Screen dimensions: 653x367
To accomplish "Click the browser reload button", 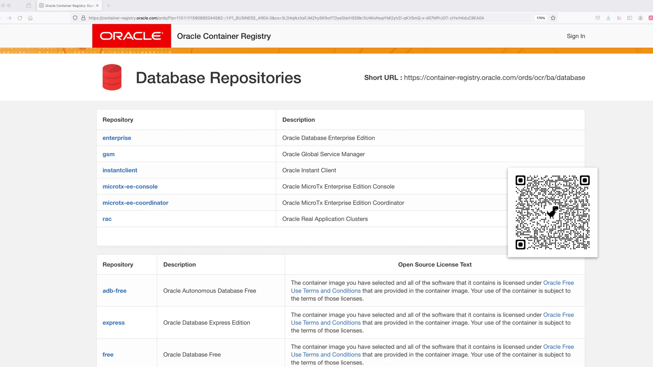I will tap(20, 18).
